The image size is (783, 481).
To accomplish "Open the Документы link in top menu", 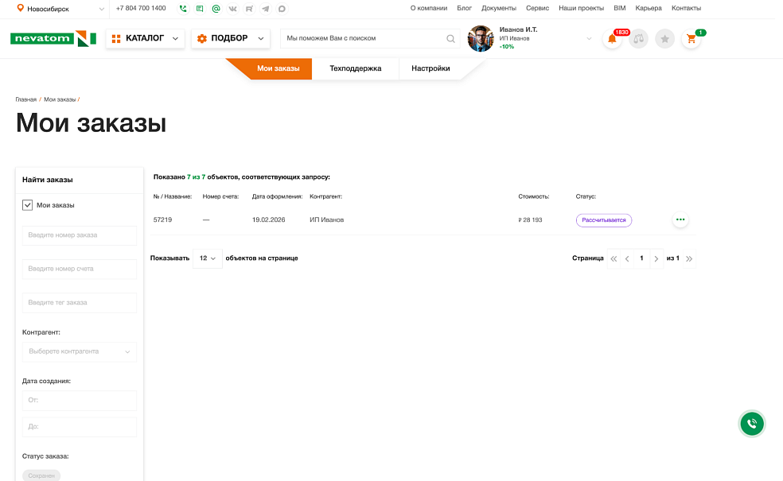I will pyautogui.click(x=499, y=8).
